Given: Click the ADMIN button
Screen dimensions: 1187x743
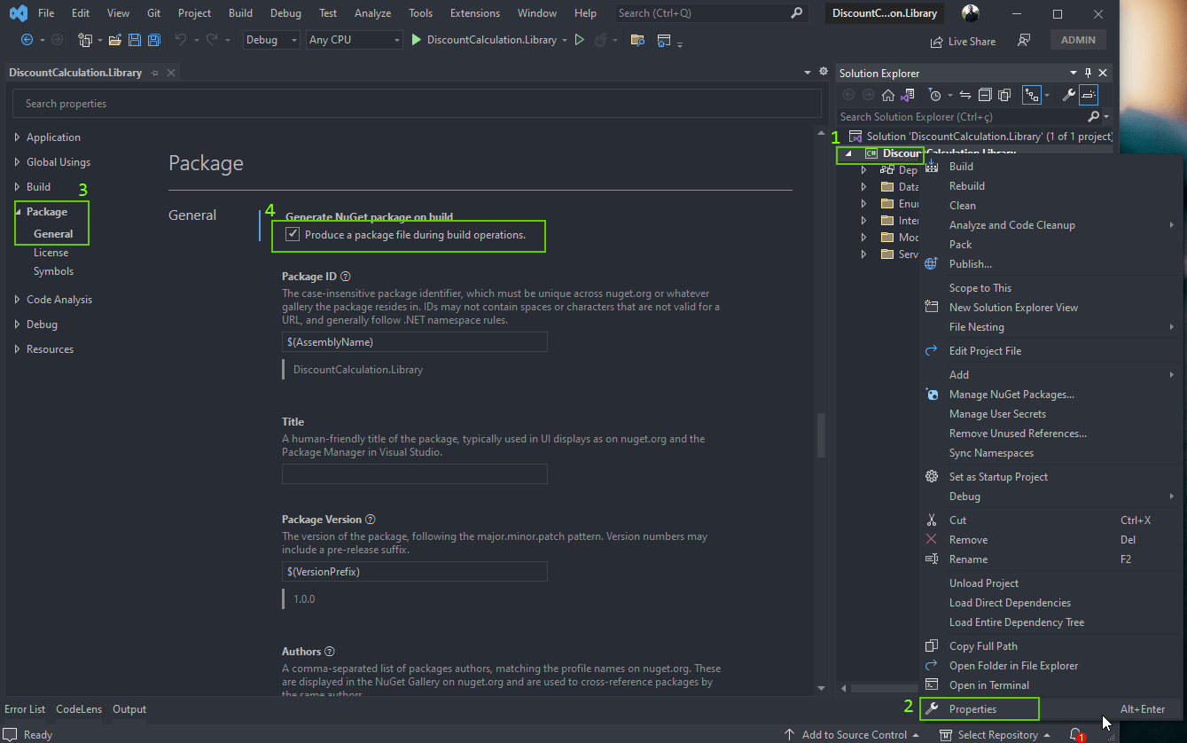Looking at the screenshot, I should tap(1078, 40).
